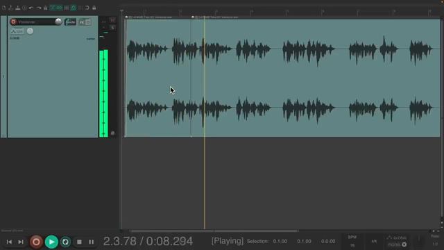Click the track name field
The image size is (444, 250).
35,22
